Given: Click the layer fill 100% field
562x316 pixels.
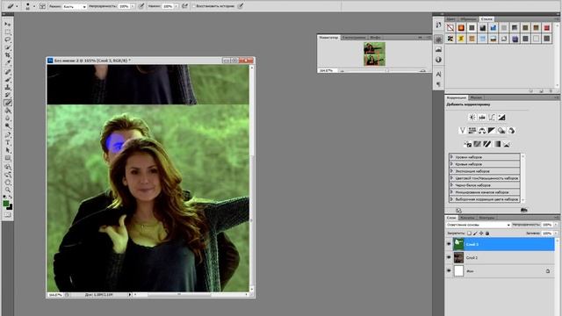Looking at the screenshot, I should click(x=546, y=233).
